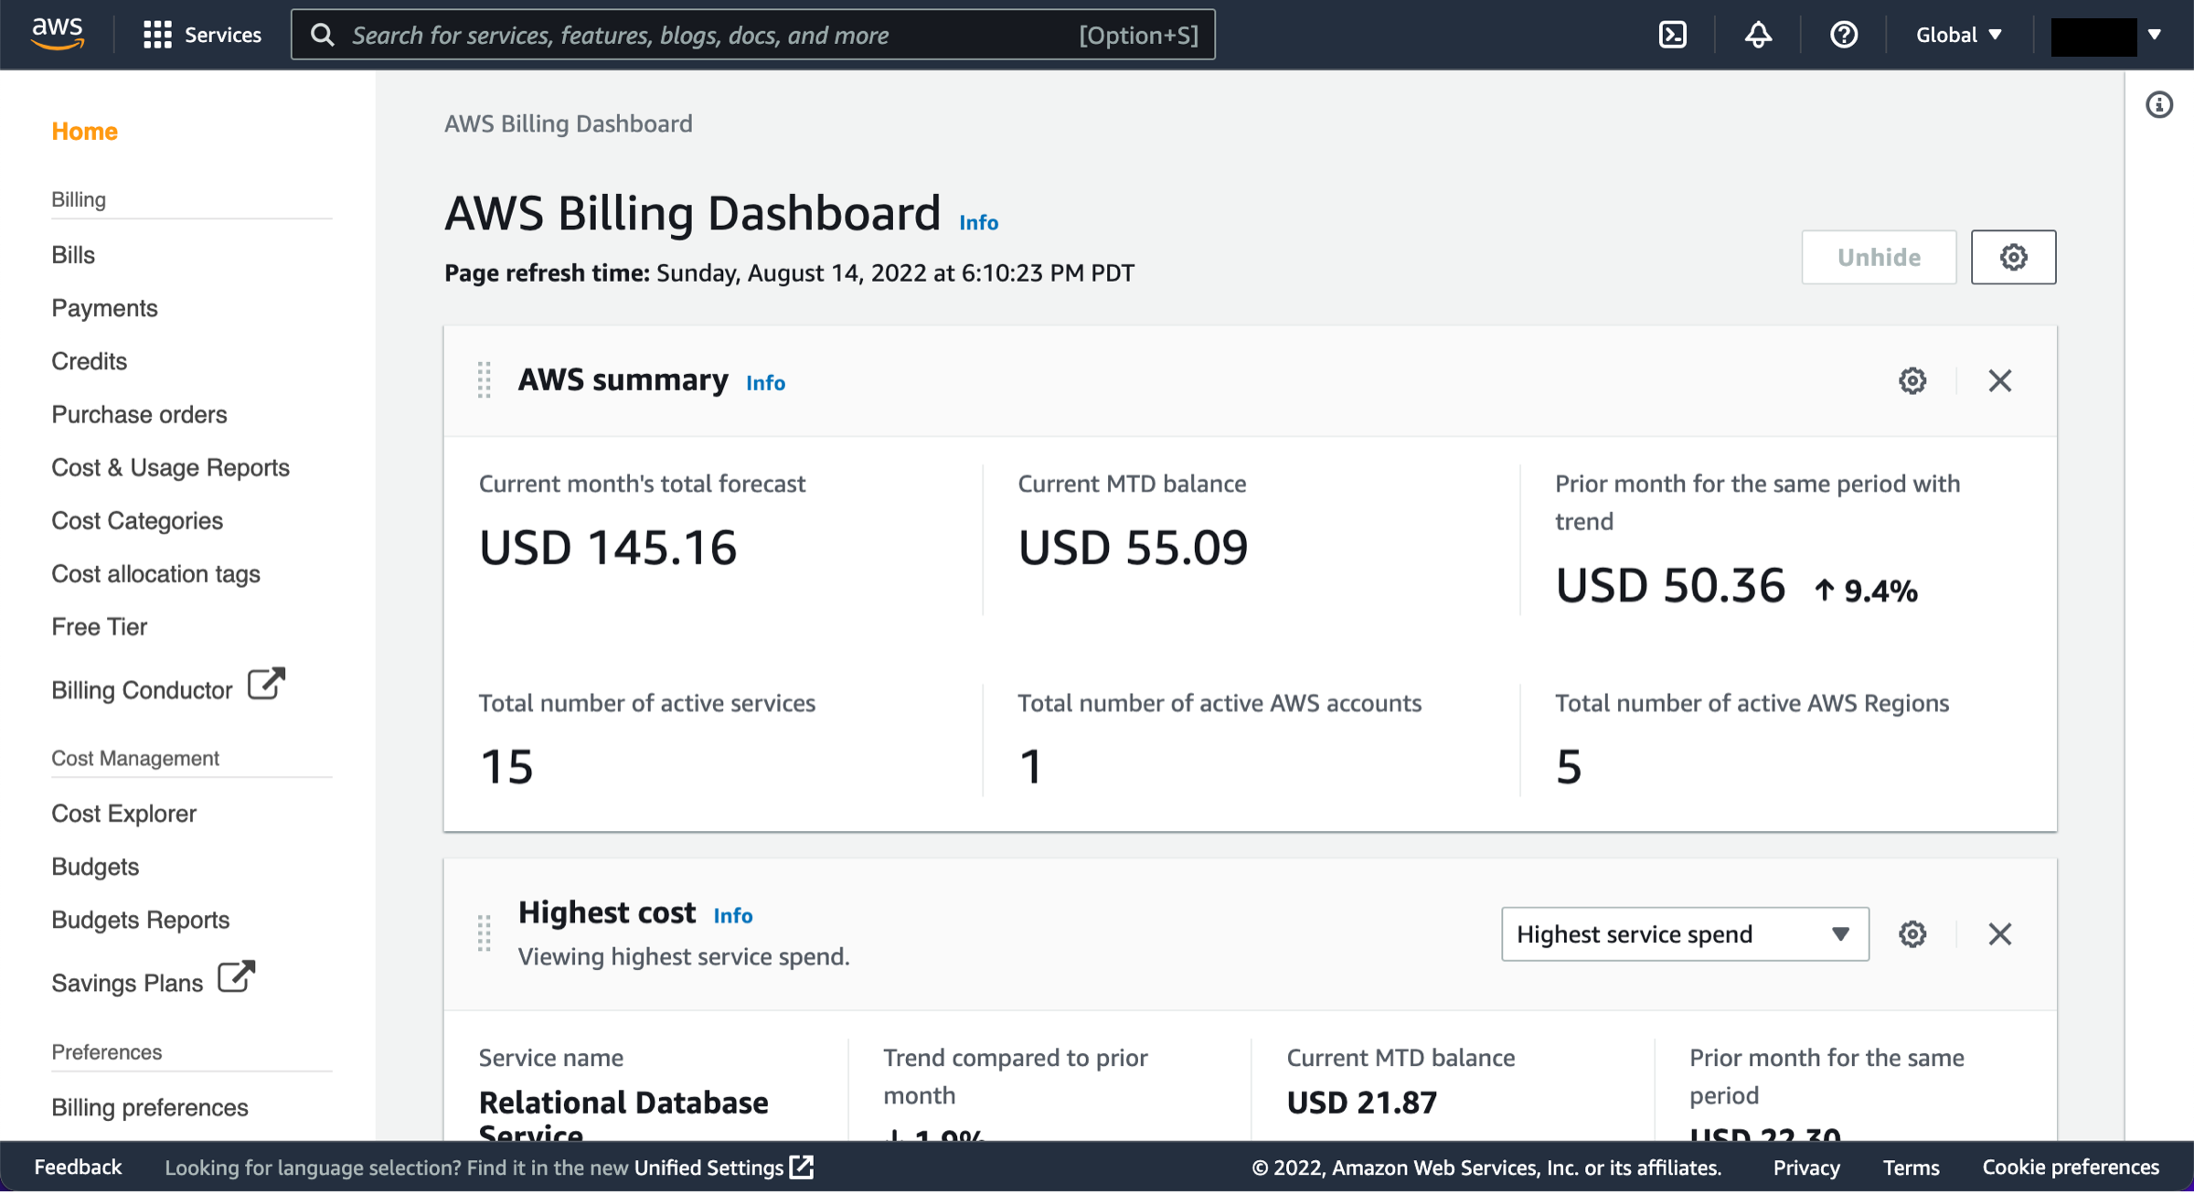Navigate to Bills in sidebar

coord(75,254)
